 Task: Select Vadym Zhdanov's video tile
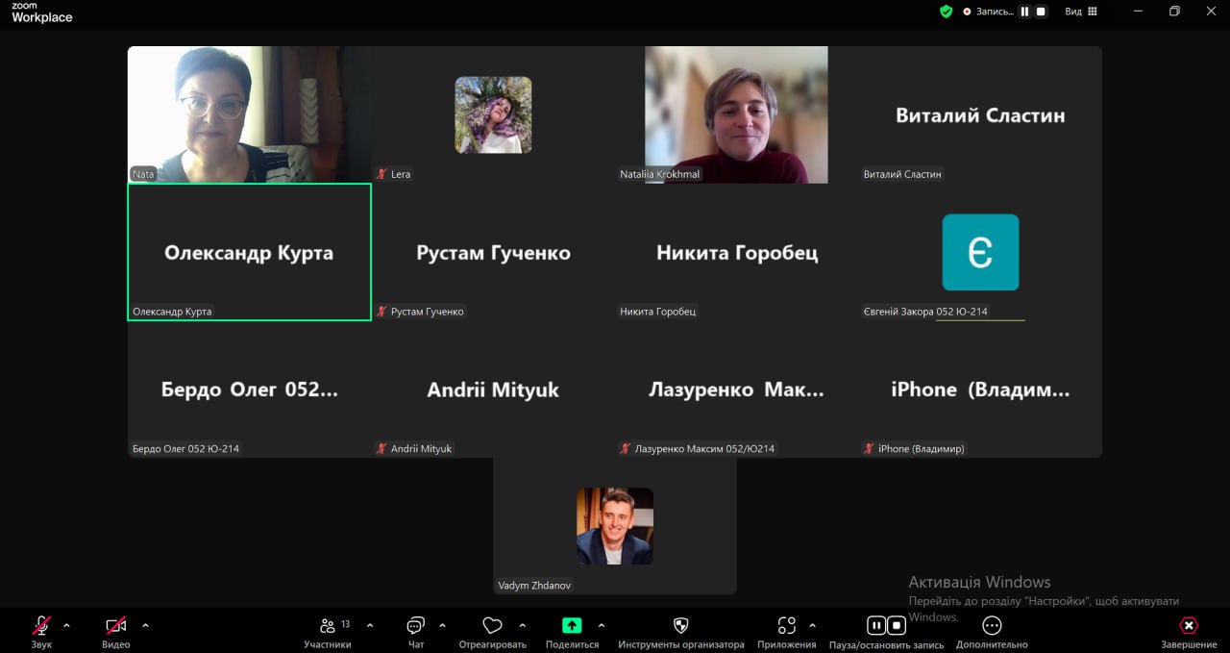click(614, 526)
